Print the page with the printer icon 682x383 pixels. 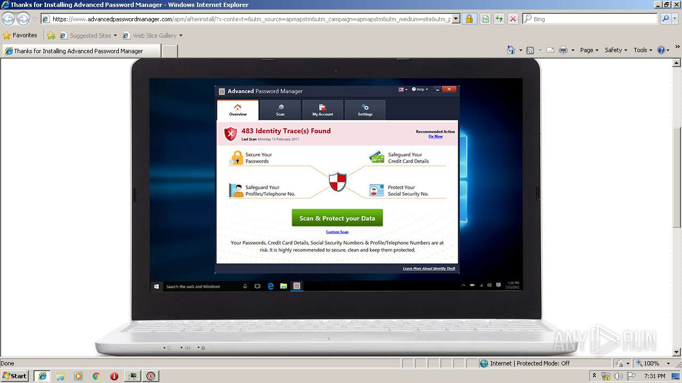(x=563, y=50)
